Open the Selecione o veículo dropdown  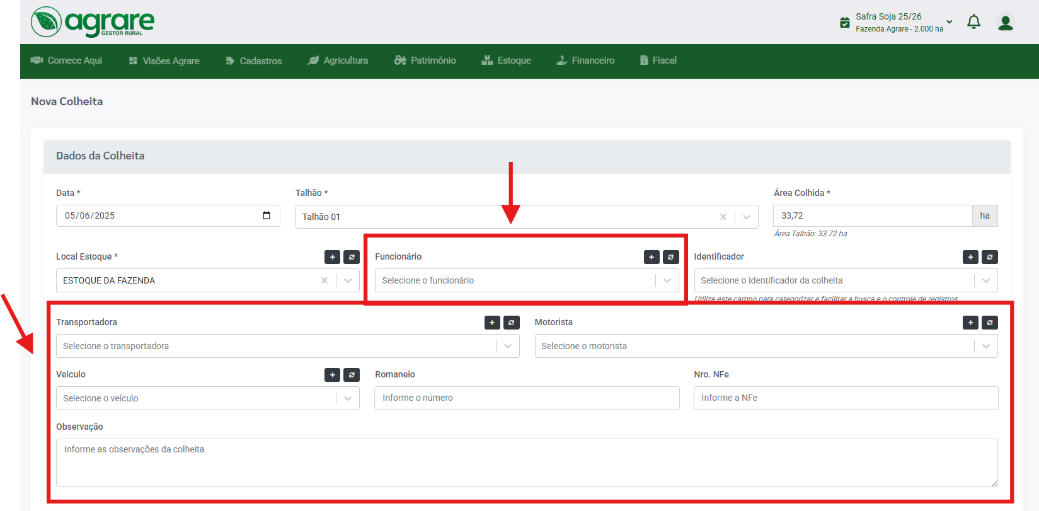click(348, 398)
